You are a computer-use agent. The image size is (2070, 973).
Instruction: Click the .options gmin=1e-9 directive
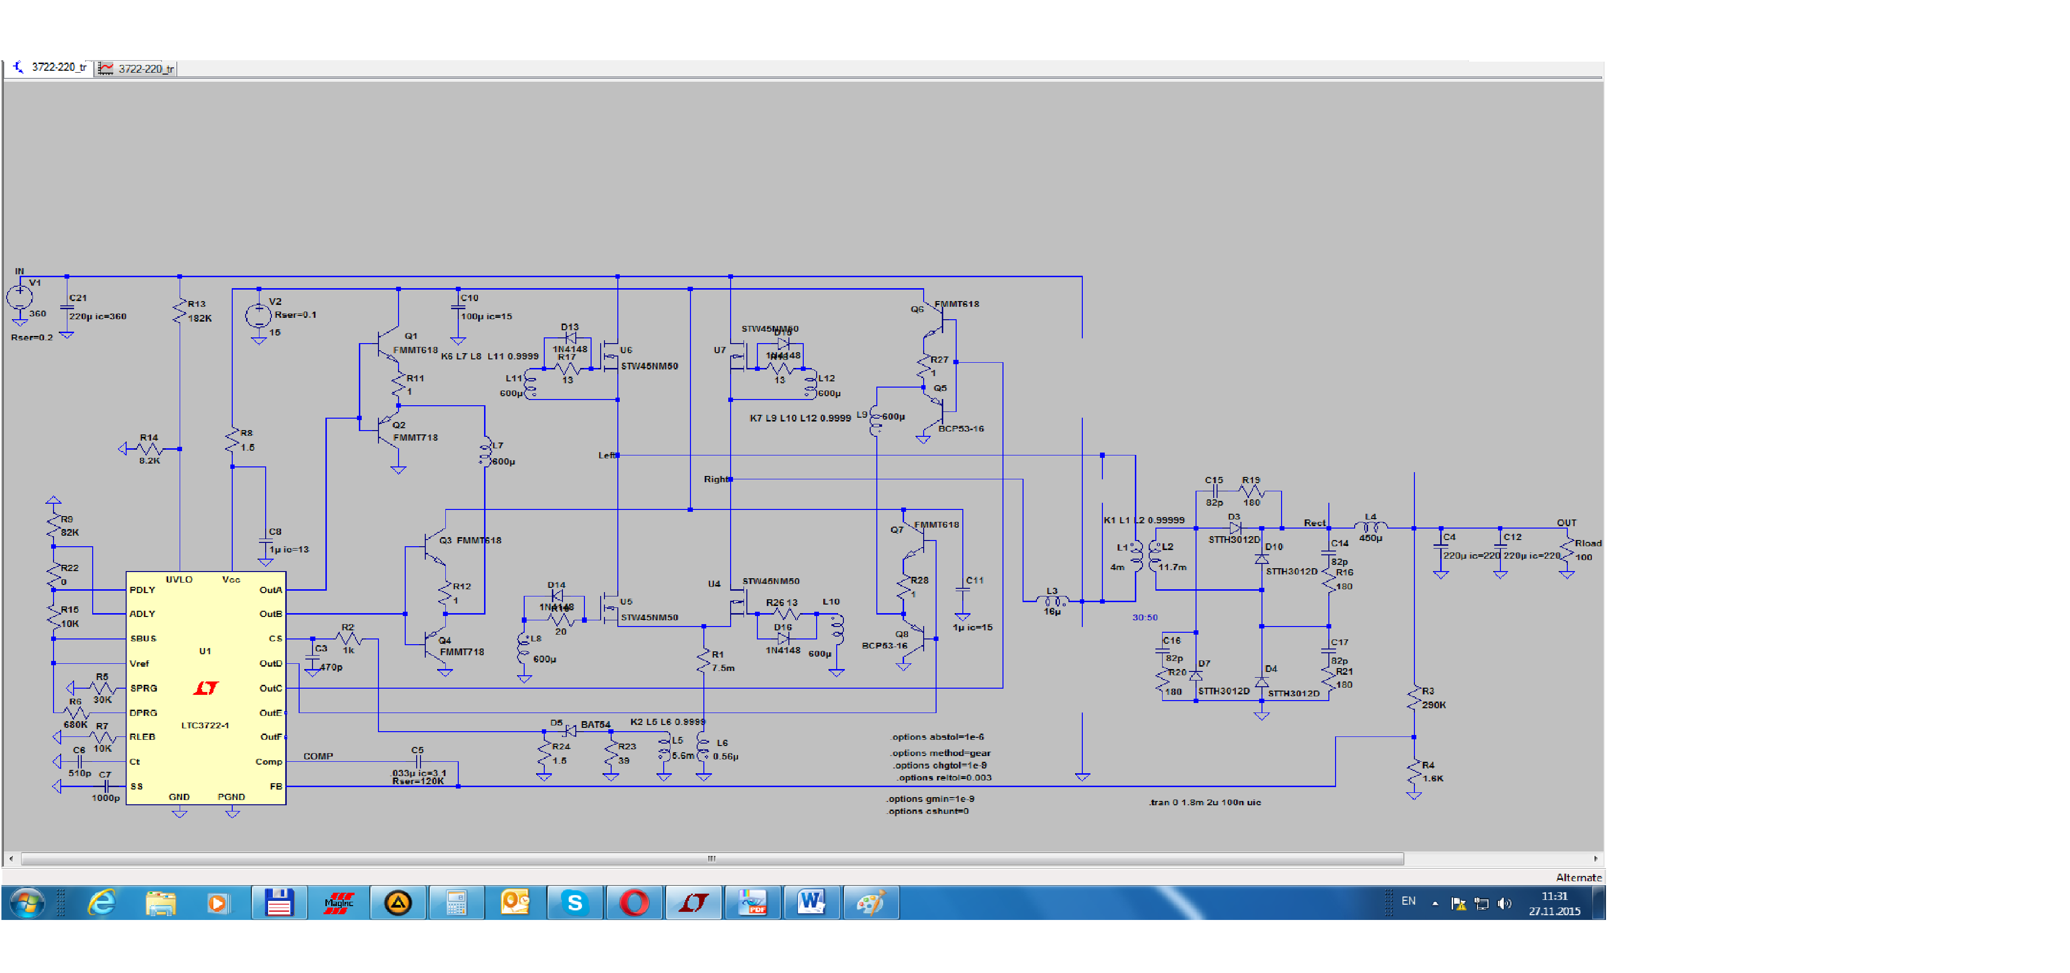(x=930, y=799)
